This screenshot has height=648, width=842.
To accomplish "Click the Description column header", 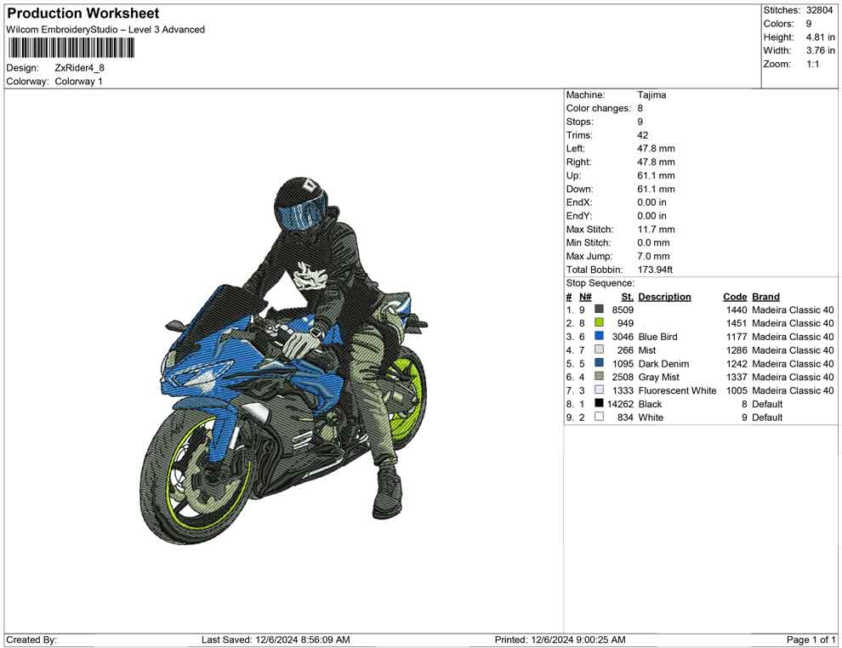I will pos(664,297).
